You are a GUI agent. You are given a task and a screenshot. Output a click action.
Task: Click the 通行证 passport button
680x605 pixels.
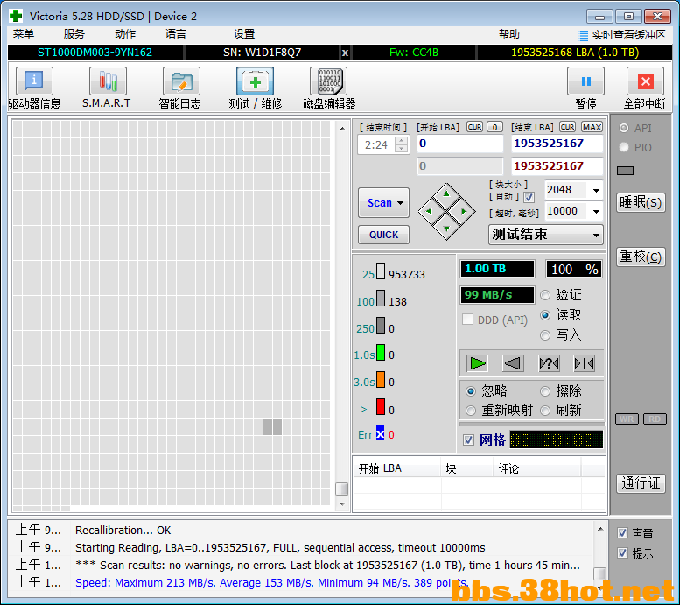pos(641,483)
